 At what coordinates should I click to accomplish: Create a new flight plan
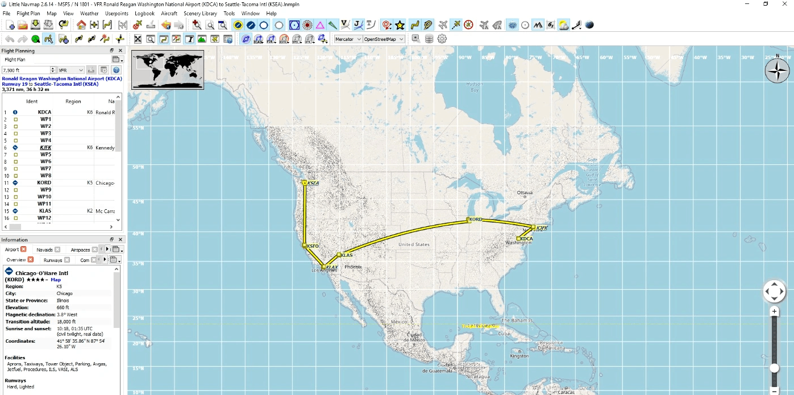[10, 25]
